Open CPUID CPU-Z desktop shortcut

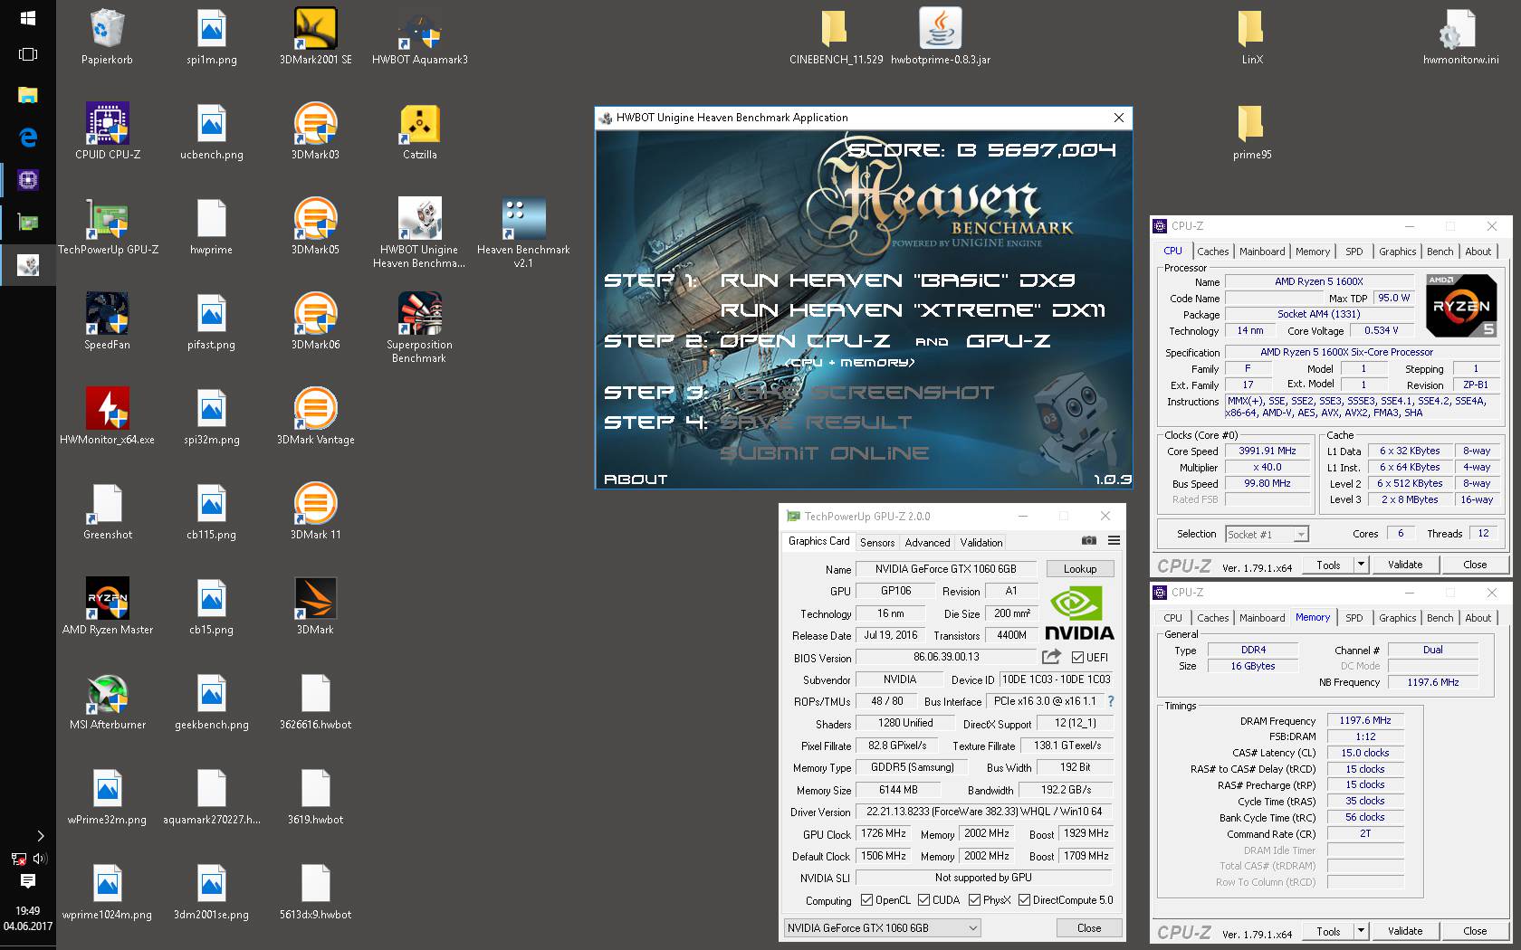click(107, 131)
